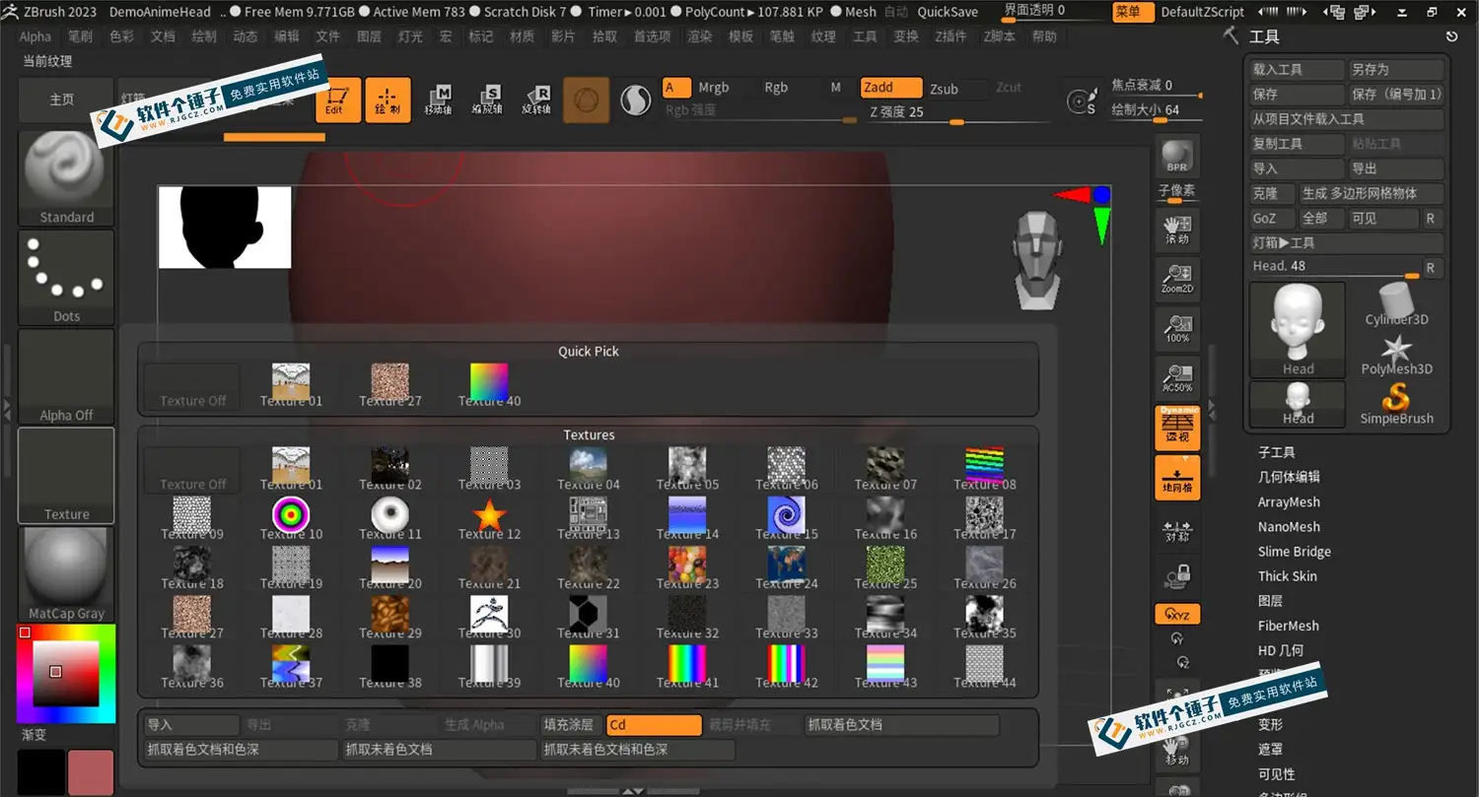Enable the Mrgb mode
1479x797 pixels.
pyautogui.click(x=714, y=88)
